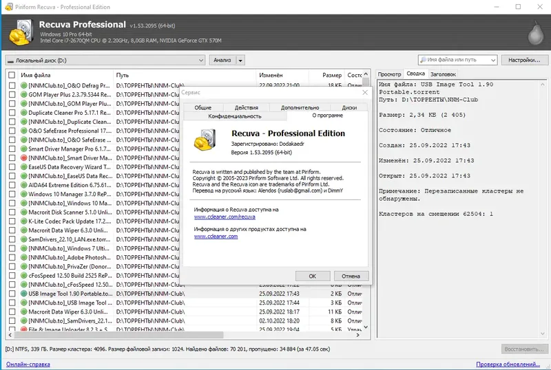Click green status dot of O&O Defrag row
551x370 pixels.
(x=24, y=85)
